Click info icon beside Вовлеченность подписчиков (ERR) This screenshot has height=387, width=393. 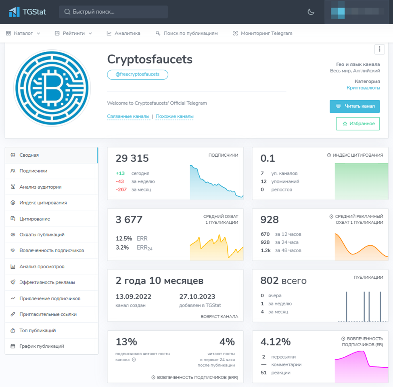click(x=153, y=377)
